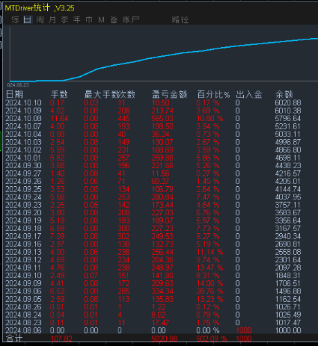The height and width of the screenshot is (346, 318).
Task: Click profit value 280.84
Action: [163, 197]
